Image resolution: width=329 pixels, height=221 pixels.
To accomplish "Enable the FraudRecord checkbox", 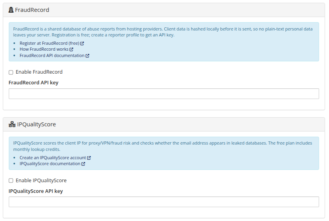I will pyautogui.click(x=11, y=72).
